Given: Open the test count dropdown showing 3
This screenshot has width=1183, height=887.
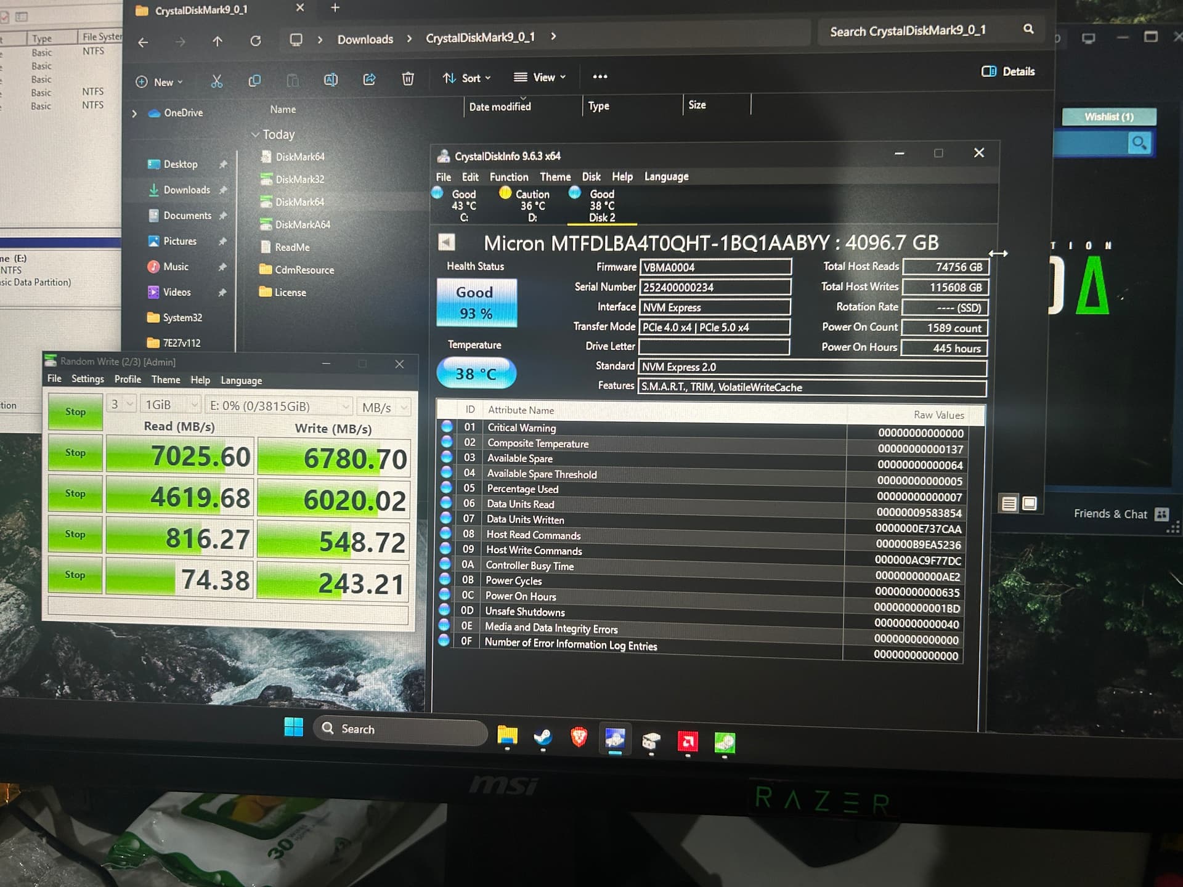Looking at the screenshot, I should 121,404.
